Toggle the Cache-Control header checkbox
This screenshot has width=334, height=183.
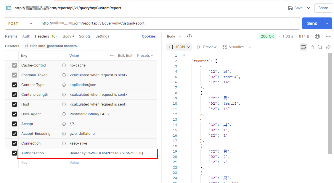[x=15, y=65]
